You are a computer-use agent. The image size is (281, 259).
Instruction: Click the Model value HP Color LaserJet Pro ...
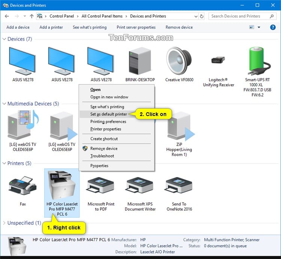pyautogui.click(x=161, y=246)
